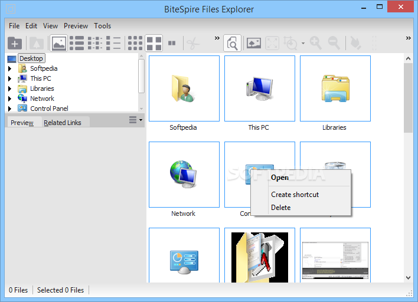Click the fit-to-window arrows icon
The width and height of the screenshot is (418, 302).
coord(272,43)
